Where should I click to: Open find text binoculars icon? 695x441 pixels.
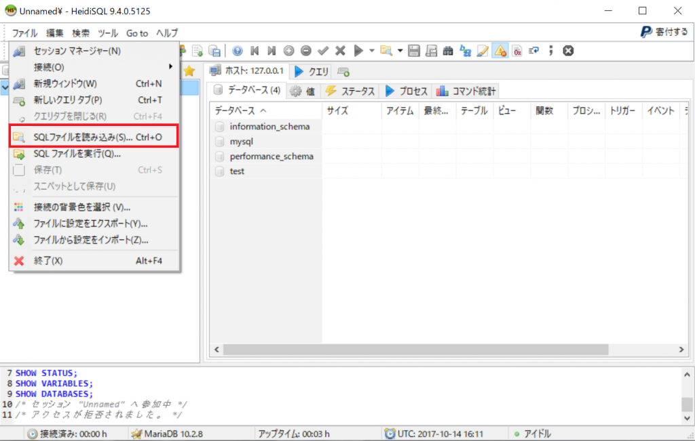pyautogui.click(x=448, y=51)
